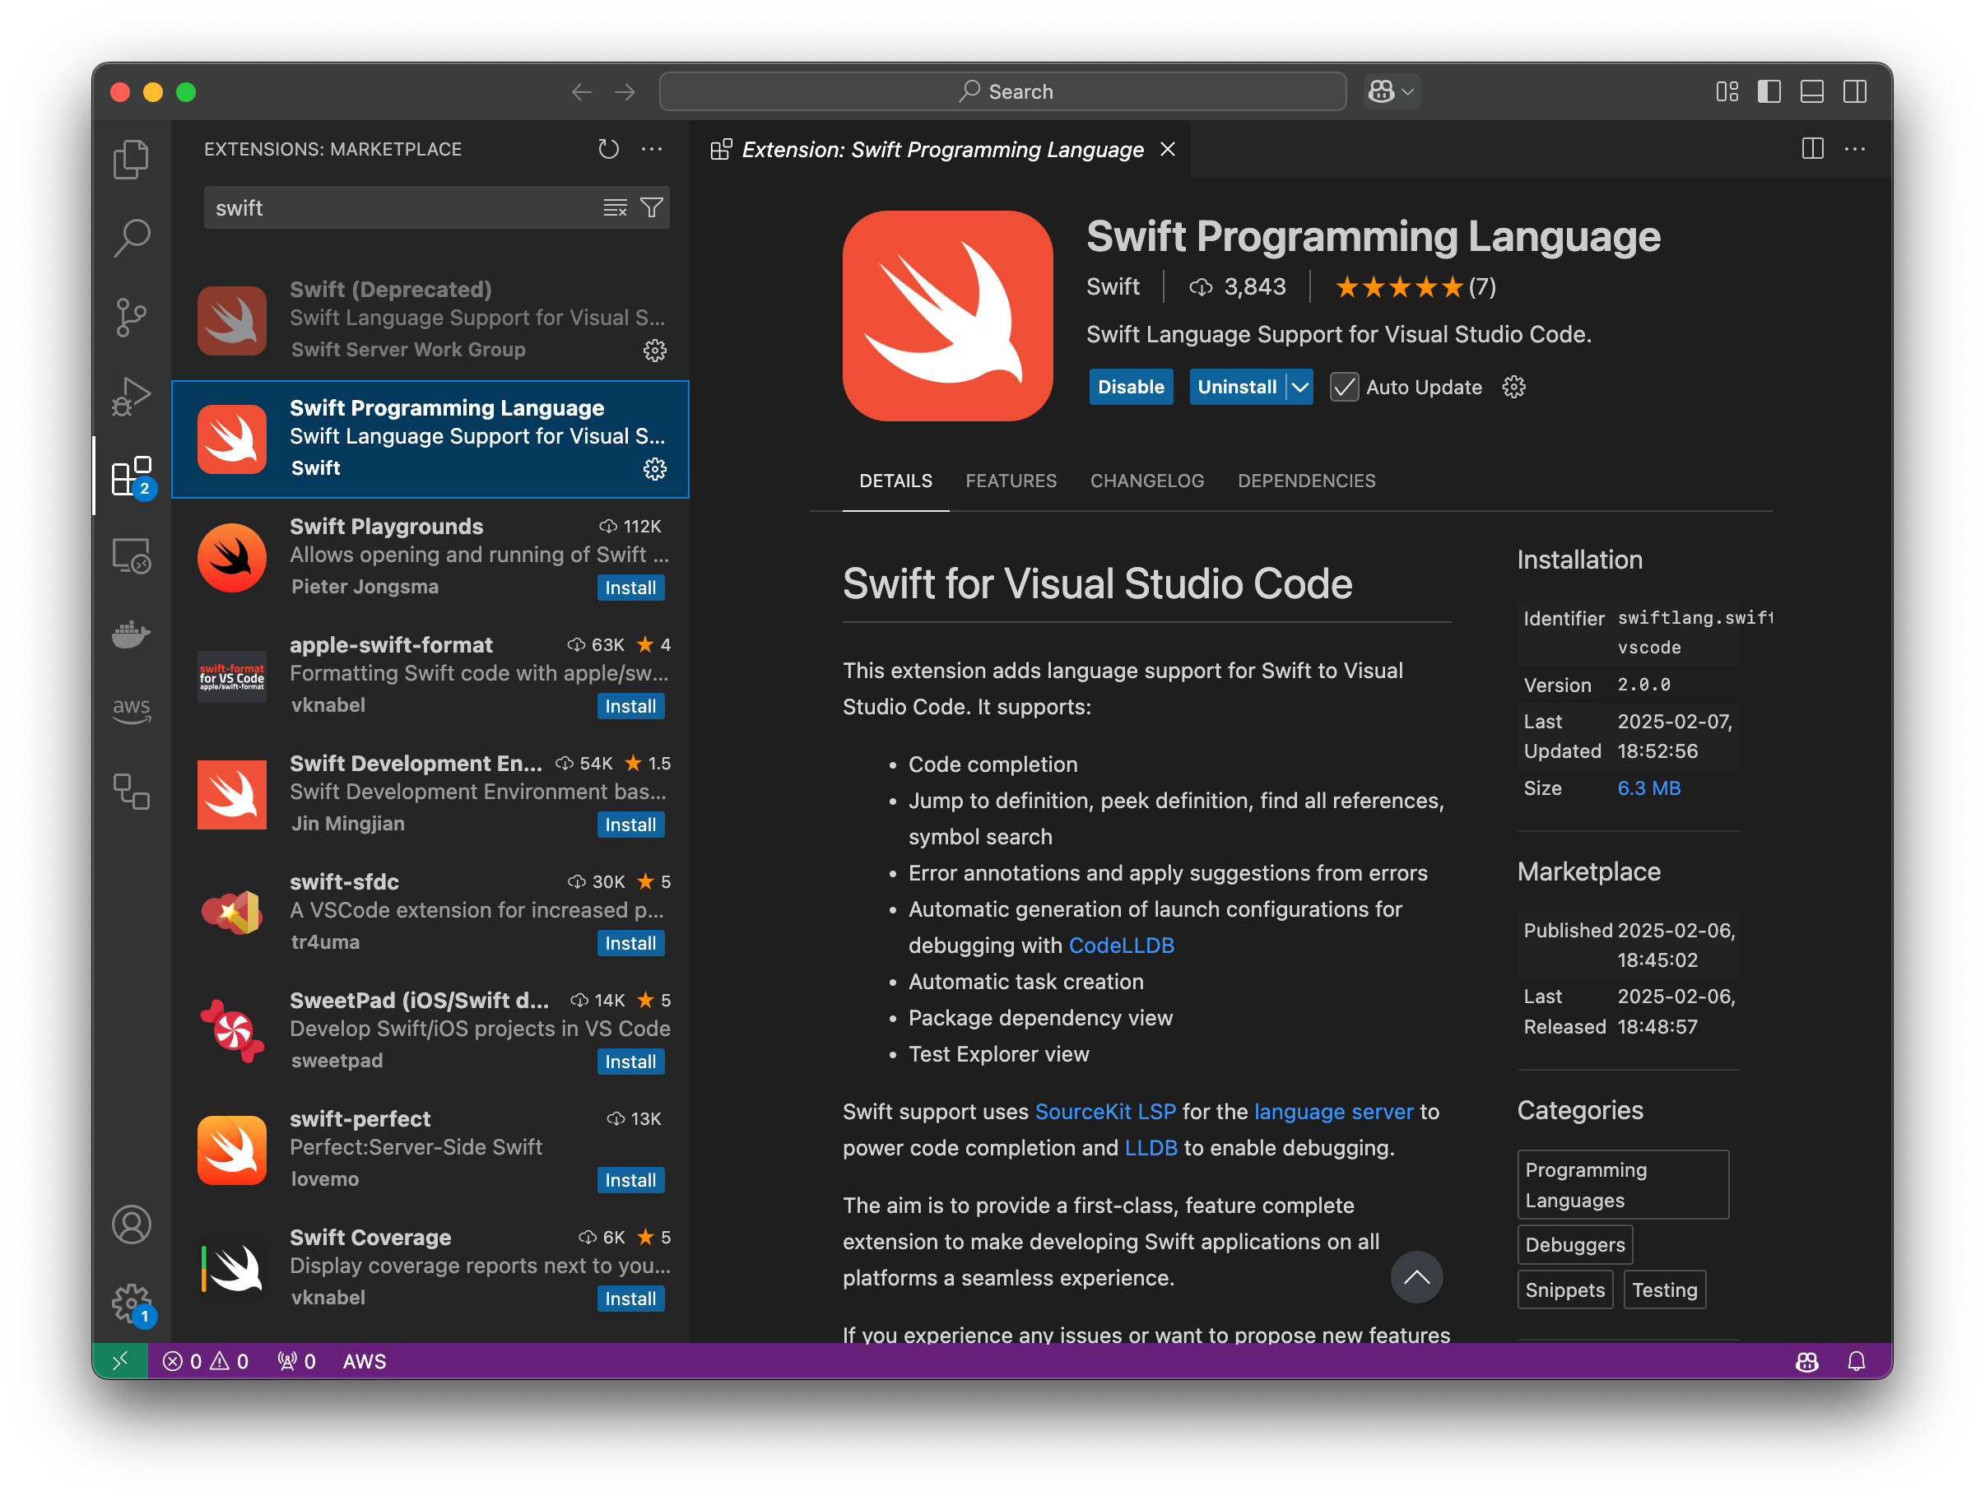
Task: Open the extensions filter dropdown
Action: click(653, 207)
